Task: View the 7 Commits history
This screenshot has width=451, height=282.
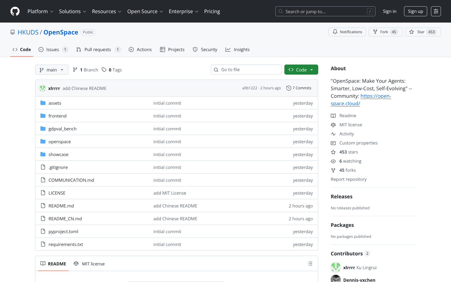Action: tap(299, 88)
